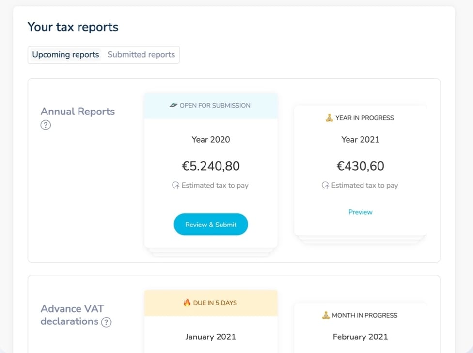
Task: Open the January 2021 VAT declaration card
Action: (x=211, y=337)
